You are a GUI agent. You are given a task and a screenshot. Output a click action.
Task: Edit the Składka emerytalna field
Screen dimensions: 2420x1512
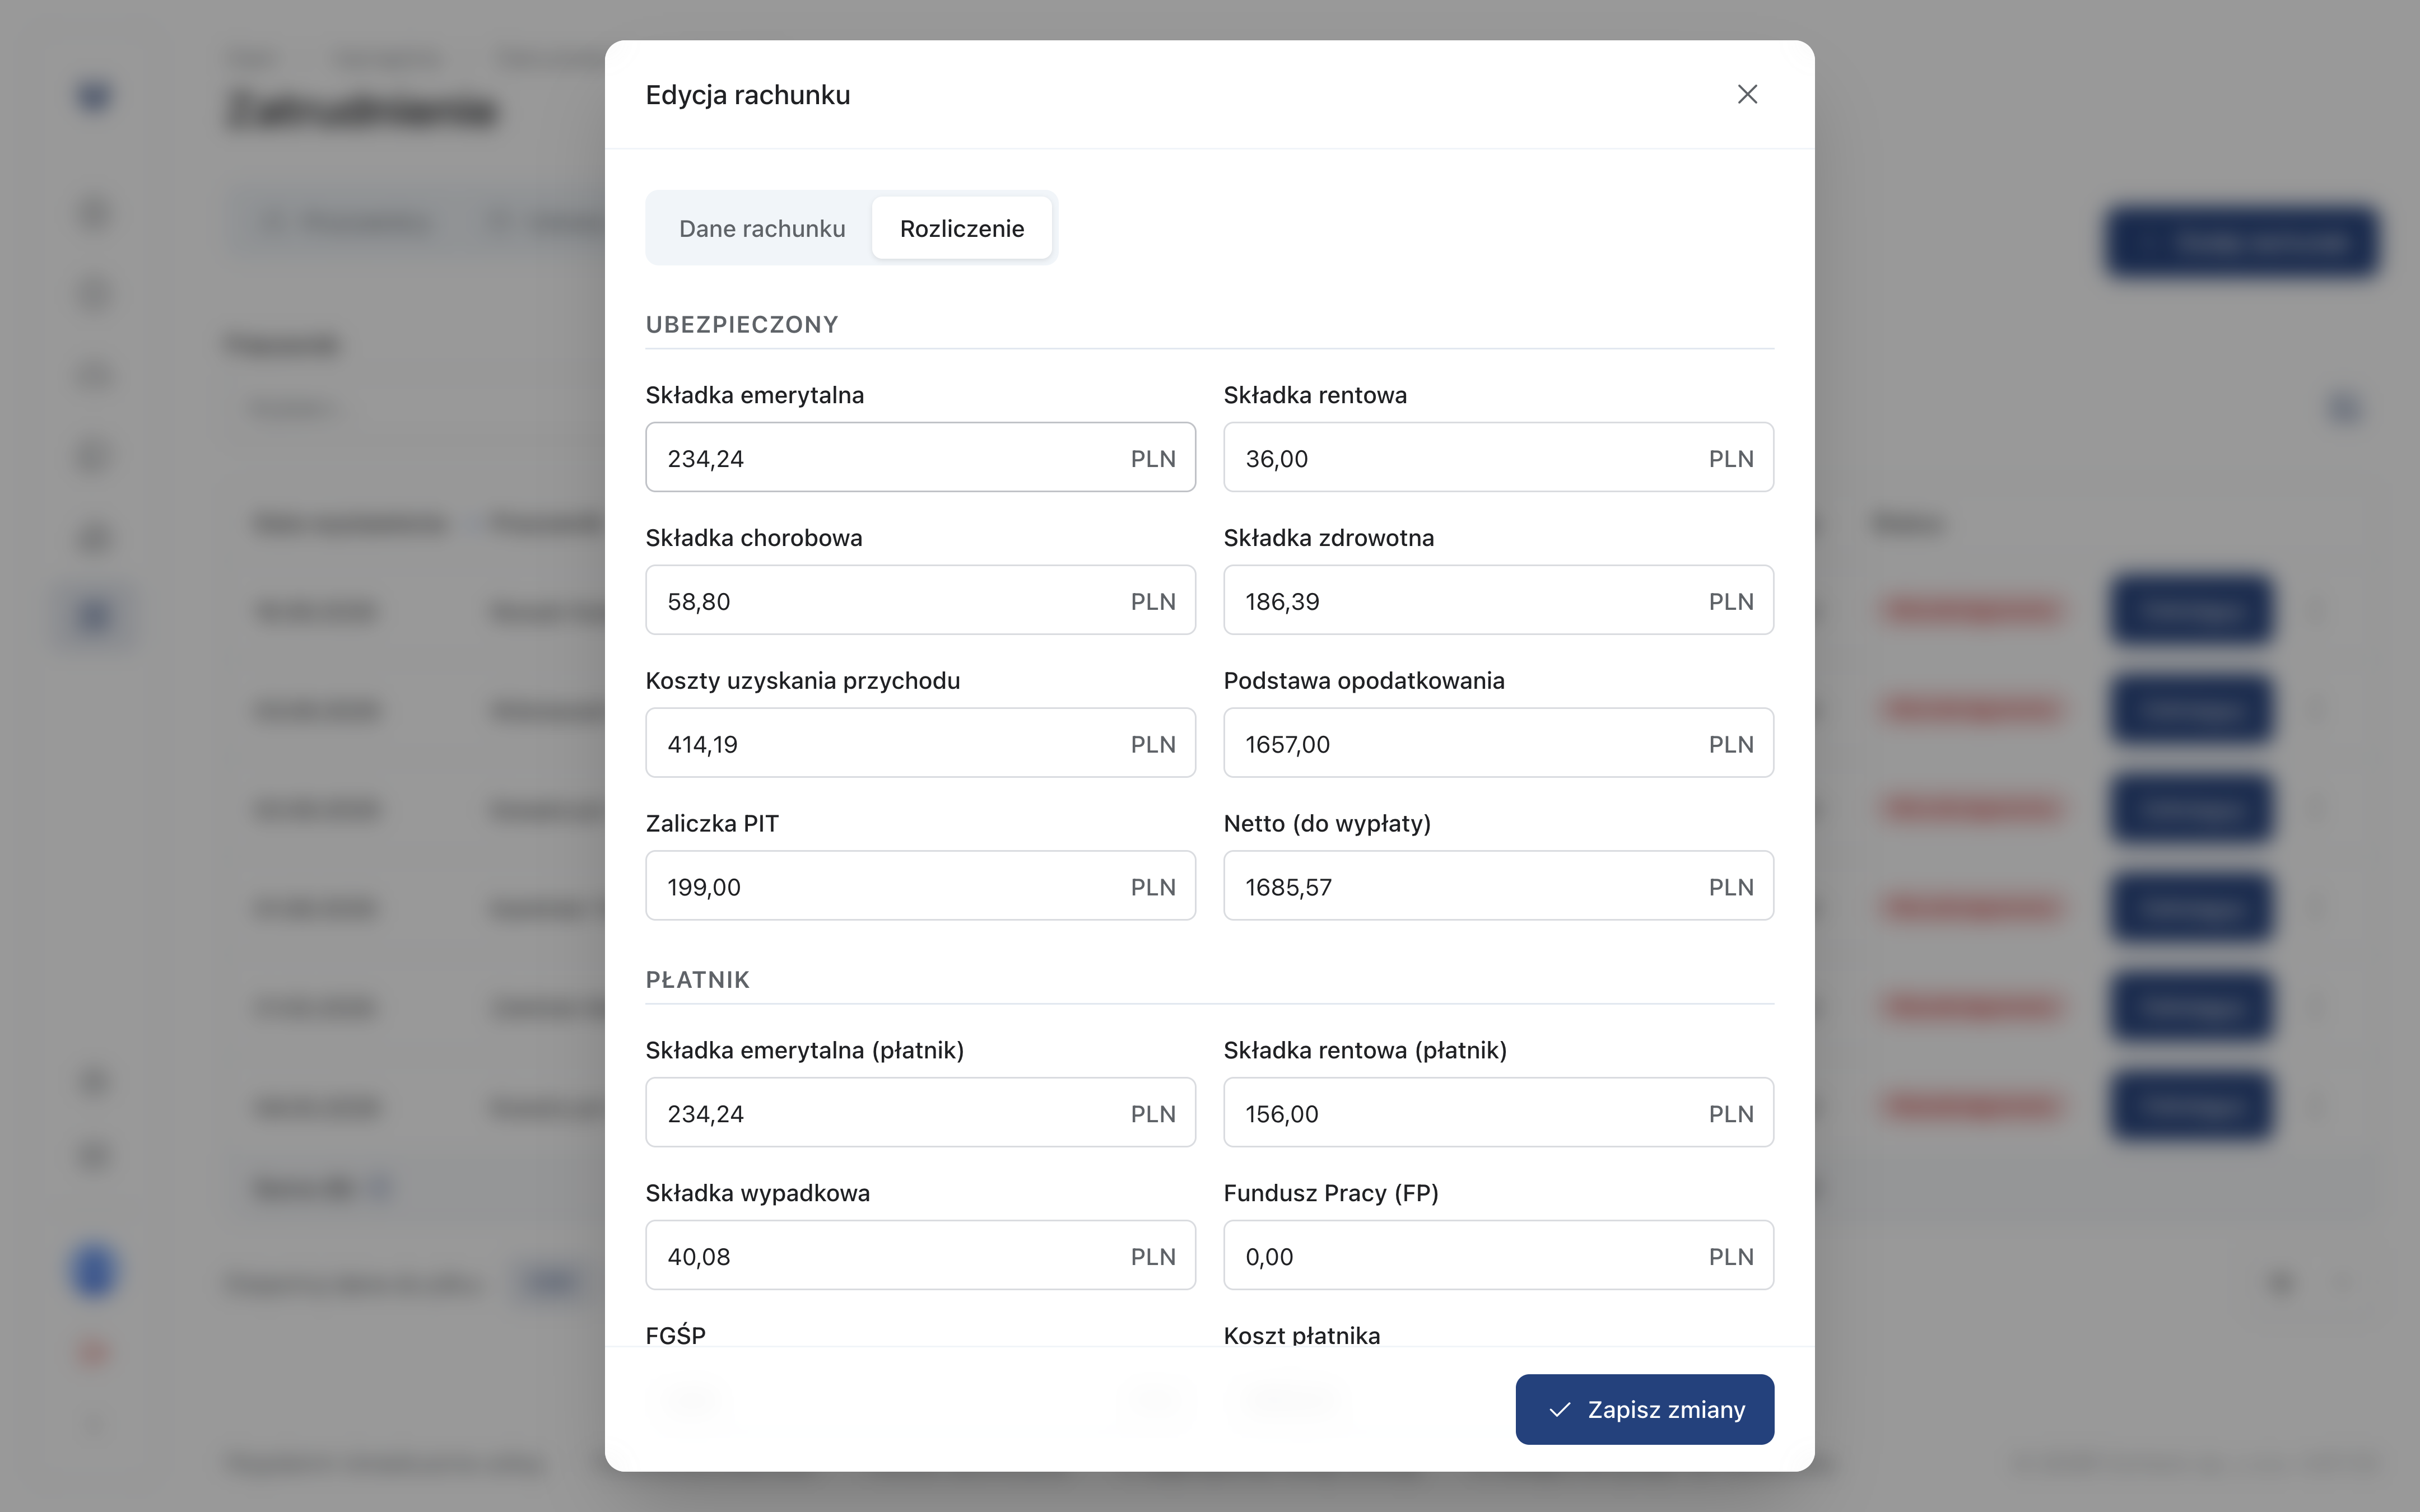920,457
